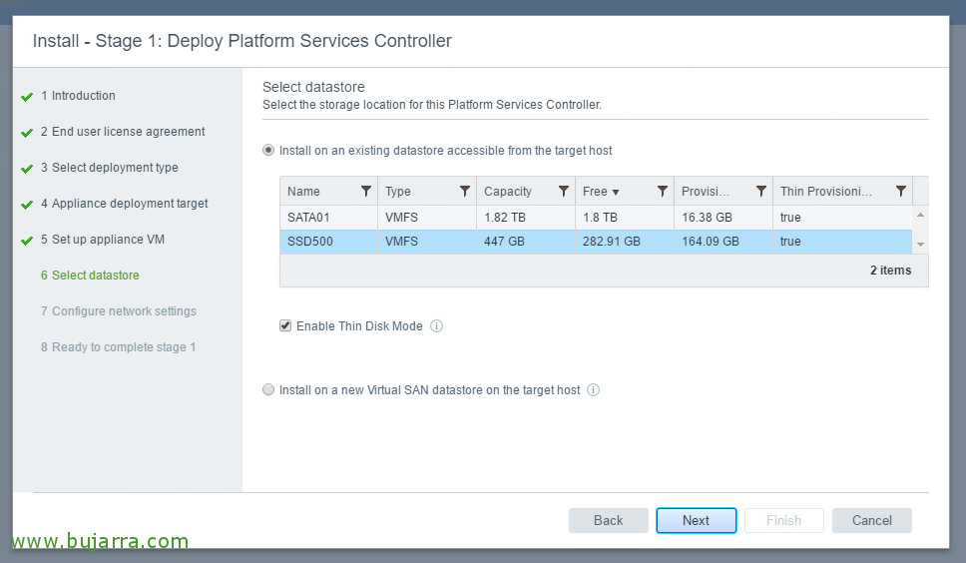Go to step 3 Select deployment type

(110, 168)
